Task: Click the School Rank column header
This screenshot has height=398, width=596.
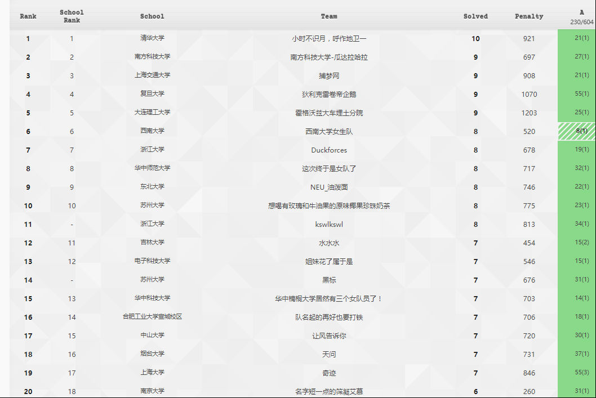Action: tap(72, 16)
